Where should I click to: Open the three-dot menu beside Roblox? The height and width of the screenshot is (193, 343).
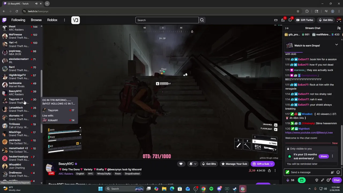[64, 20]
